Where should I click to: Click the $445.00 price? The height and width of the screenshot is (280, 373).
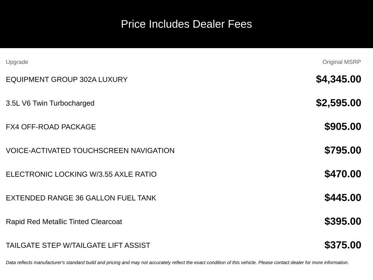click(342, 198)
